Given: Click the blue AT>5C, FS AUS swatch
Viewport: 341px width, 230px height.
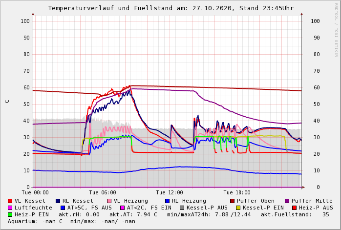Looking at the screenshot, I should [x=63, y=208].
